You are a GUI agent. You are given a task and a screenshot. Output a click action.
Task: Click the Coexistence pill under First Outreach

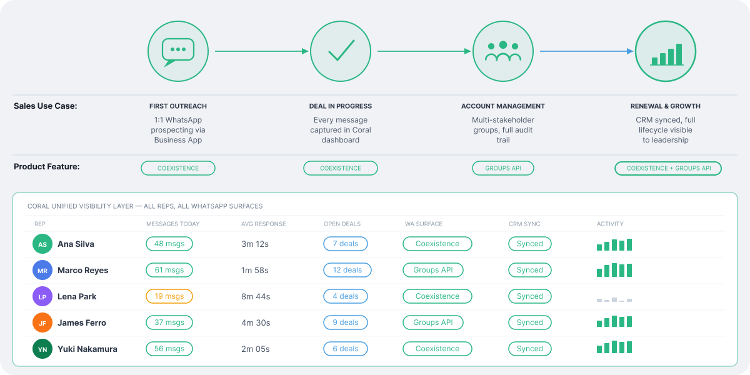point(178,168)
